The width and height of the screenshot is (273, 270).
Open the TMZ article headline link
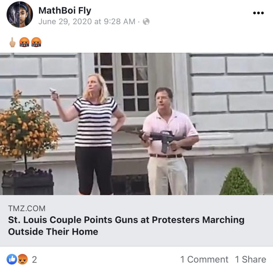[x=126, y=225]
